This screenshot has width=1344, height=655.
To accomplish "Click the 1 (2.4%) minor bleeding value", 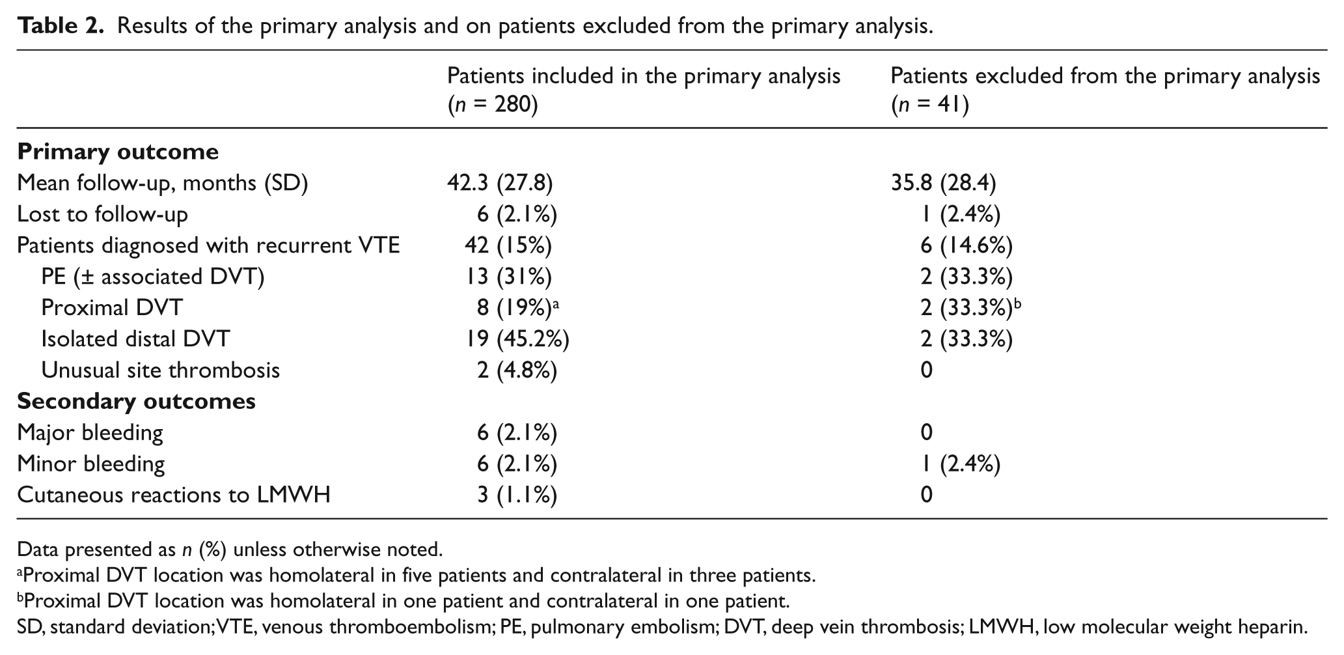I will 961,464.
